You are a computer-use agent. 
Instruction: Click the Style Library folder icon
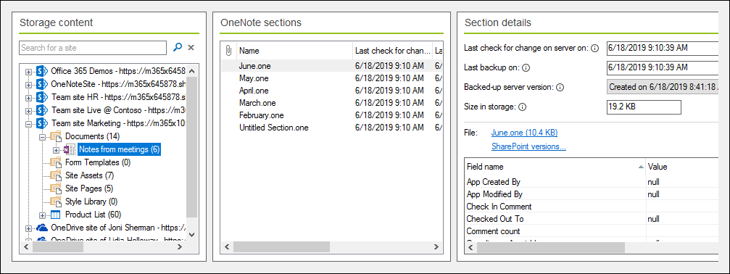[x=56, y=202]
